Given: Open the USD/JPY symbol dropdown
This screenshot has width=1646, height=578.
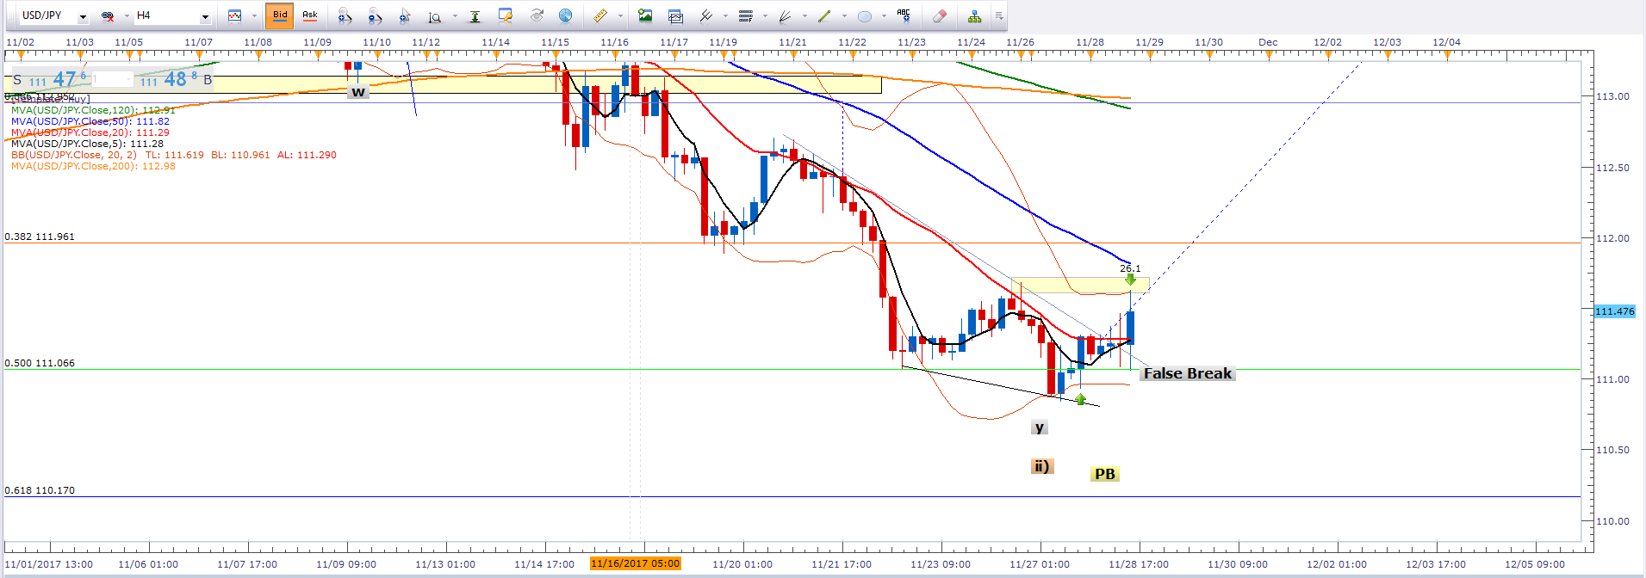Looking at the screenshot, I should [83, 16].
